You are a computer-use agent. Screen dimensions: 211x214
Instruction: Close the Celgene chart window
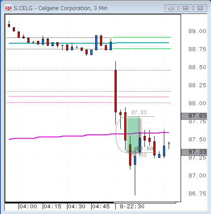pos(200,8)
